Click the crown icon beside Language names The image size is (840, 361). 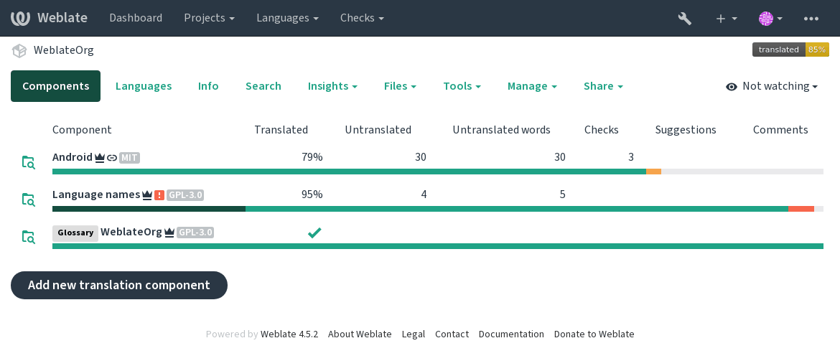tap(147, 195)
